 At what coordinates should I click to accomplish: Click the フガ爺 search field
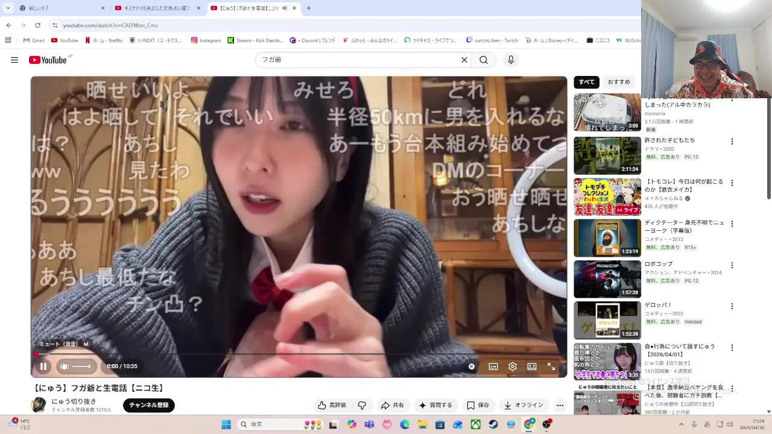pyautogui.click(x=359, y=60)
